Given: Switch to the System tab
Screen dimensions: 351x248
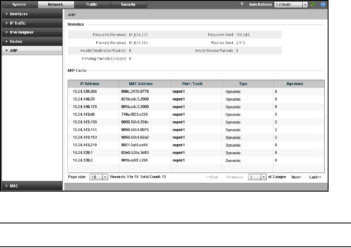Looking at the screenshot, I should [19, 5].
